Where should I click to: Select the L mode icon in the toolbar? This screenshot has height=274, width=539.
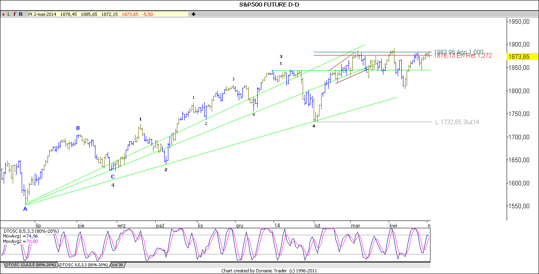[8, 13]
